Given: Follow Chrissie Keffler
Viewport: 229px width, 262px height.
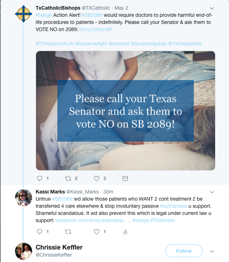Looking at the screenshot, I should pyautogui.click(x=184, y=251).
